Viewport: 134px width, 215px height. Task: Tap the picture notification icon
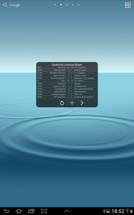click(108, 211)
